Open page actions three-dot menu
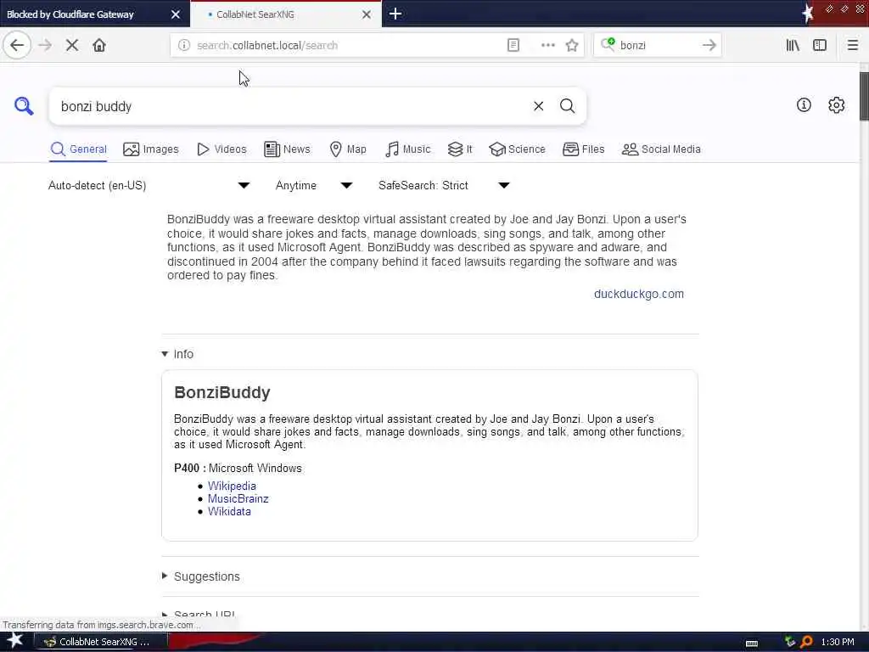 [547, 46]
